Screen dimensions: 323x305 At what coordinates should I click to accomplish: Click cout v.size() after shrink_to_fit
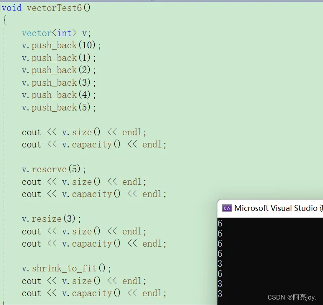click(84, 281)
